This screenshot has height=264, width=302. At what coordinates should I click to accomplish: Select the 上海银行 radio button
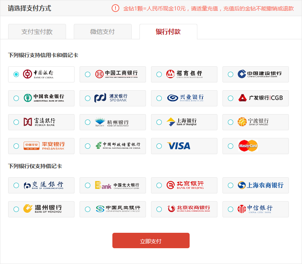tap(159, 122)
